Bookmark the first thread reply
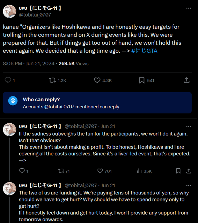The height and width of the screenshot is (223, 198). tap(178, 171)
